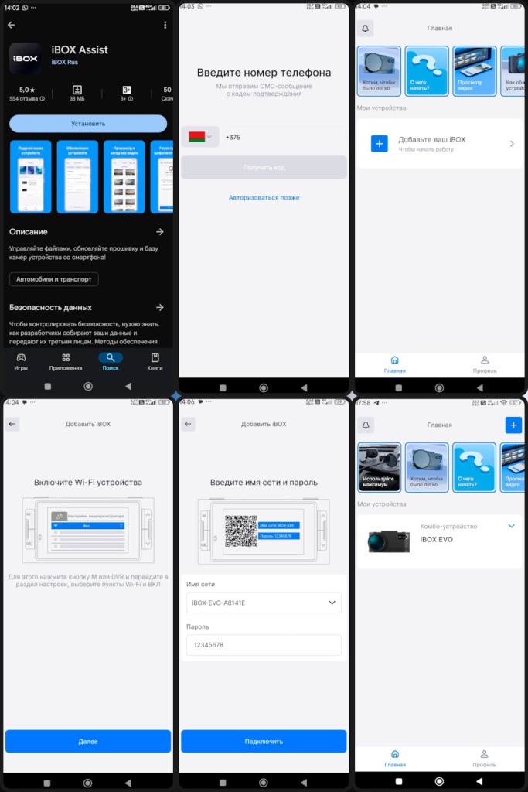This screenshot has width=528, height=792.
Task: Tap Android home circle on the Play Store screen
Action: [x=88, y=387]
